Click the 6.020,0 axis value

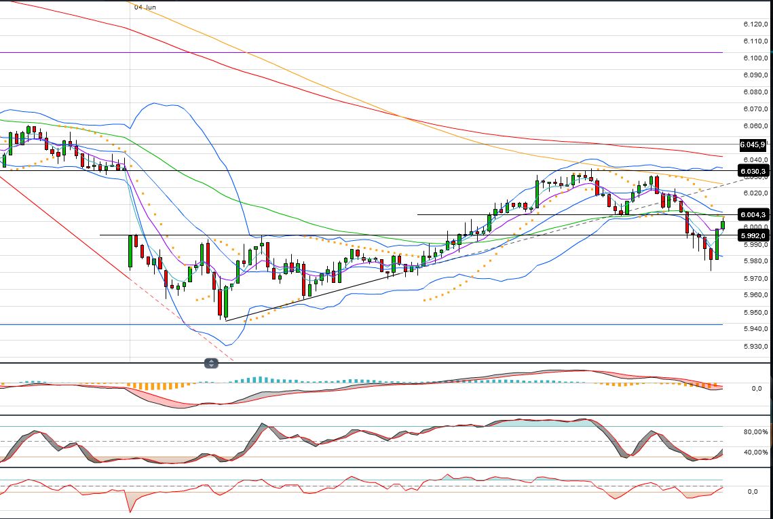(755, 193)
